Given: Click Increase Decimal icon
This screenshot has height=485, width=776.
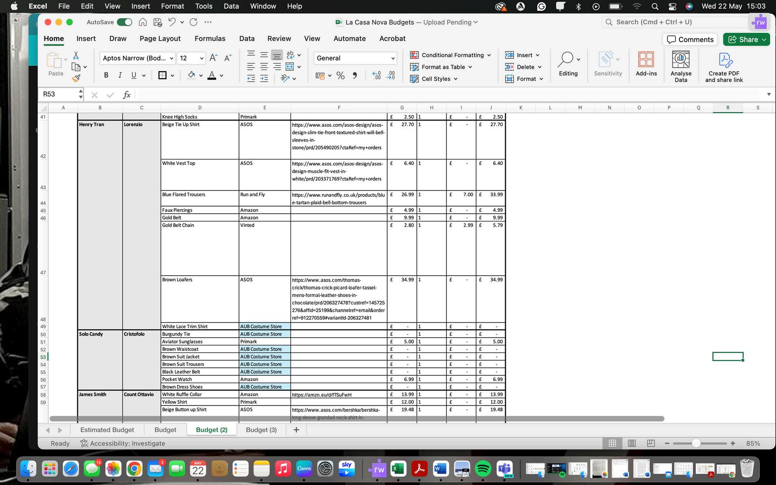Looking at the screenshot, I should 376,75.
